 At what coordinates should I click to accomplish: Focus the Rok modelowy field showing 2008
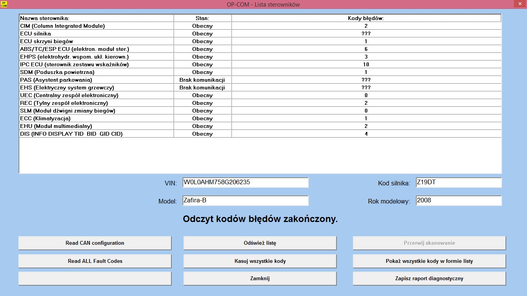click(x=458, y=200)
